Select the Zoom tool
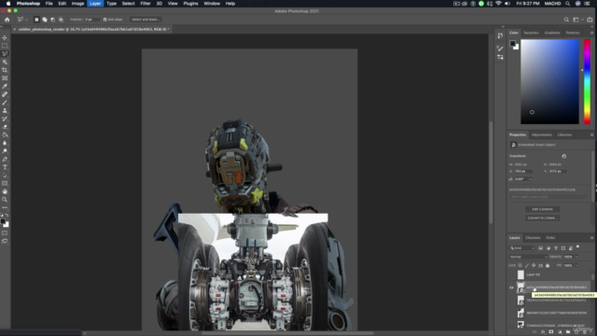Image resolution: width=597 pixels, height=336 pixels. 5,199
